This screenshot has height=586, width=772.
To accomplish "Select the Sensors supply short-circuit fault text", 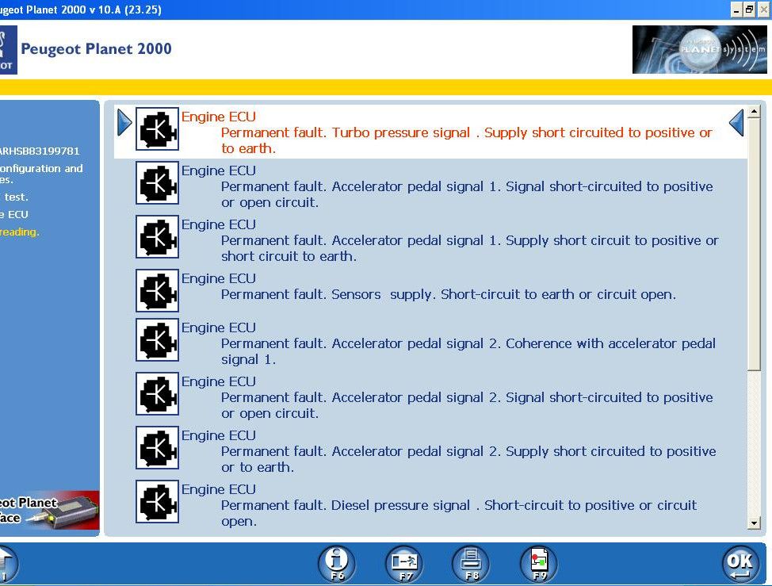I will pos(448,294).
